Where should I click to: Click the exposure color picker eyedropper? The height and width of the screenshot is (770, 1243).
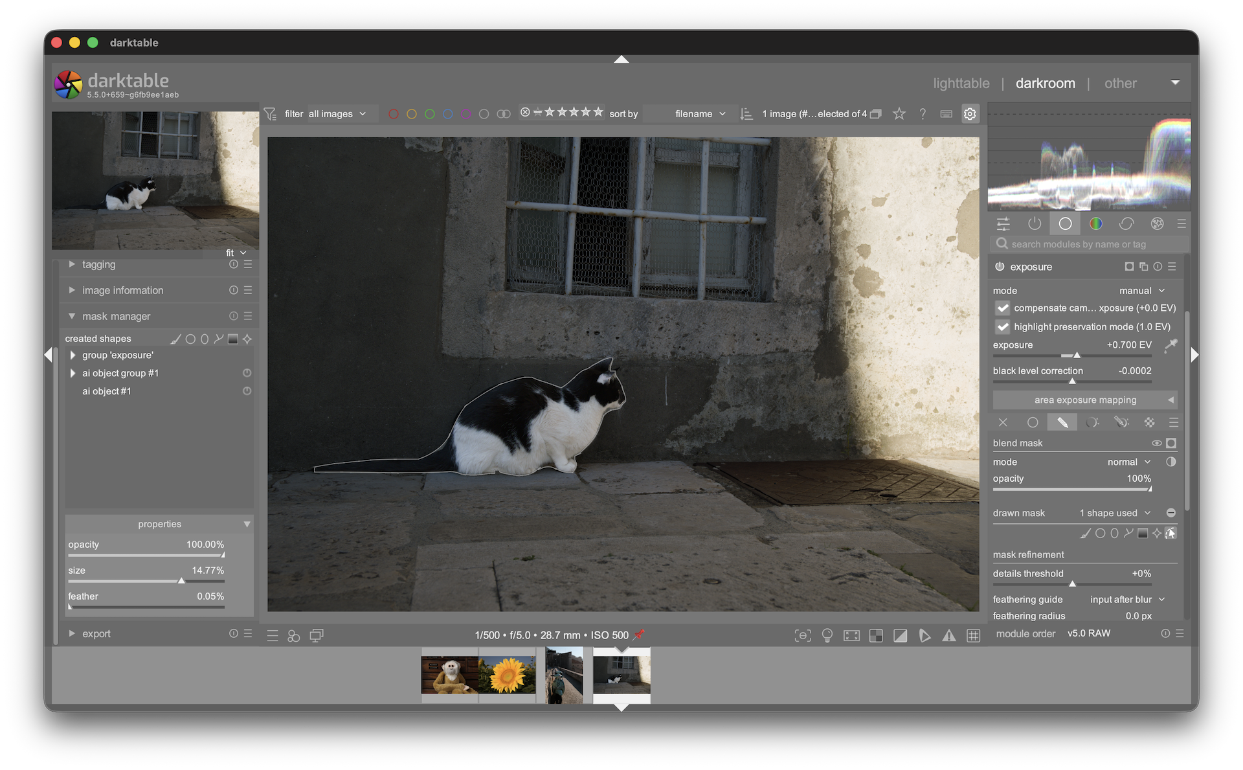[1170, 345]
